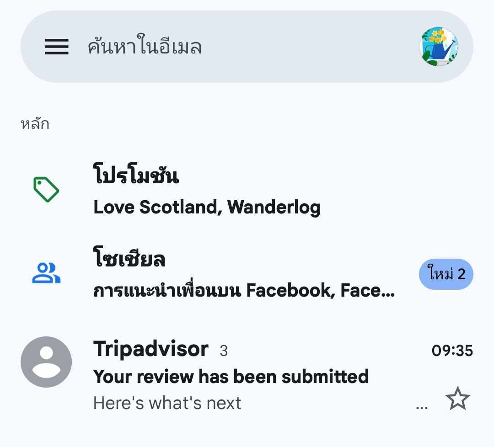
Task: Open the โปรโมชัน category
Action: tap(247, 190)
